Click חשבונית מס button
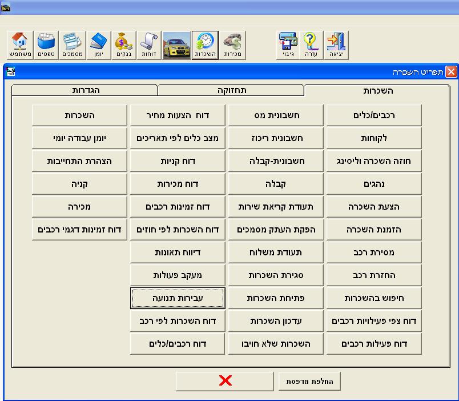Image resolution: width=459 pixels, height=401 pixels. [276, 115]
